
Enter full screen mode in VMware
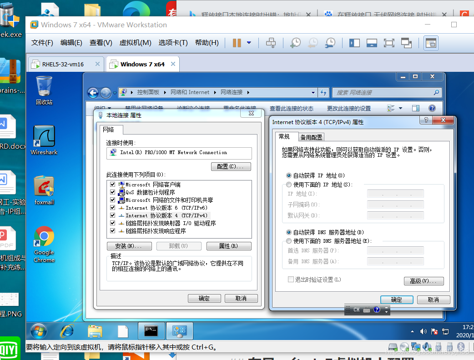[x=389, y=43]
